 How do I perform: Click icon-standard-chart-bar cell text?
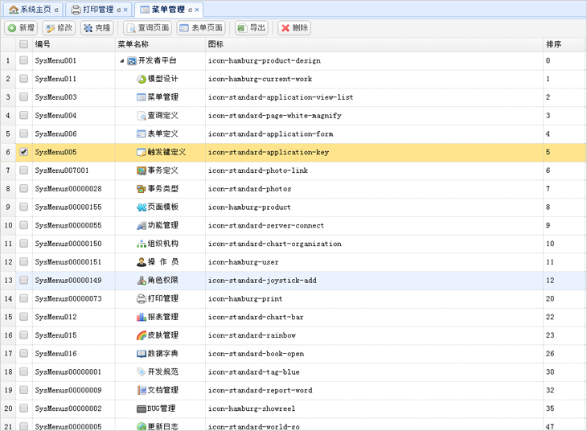(256, 317)
